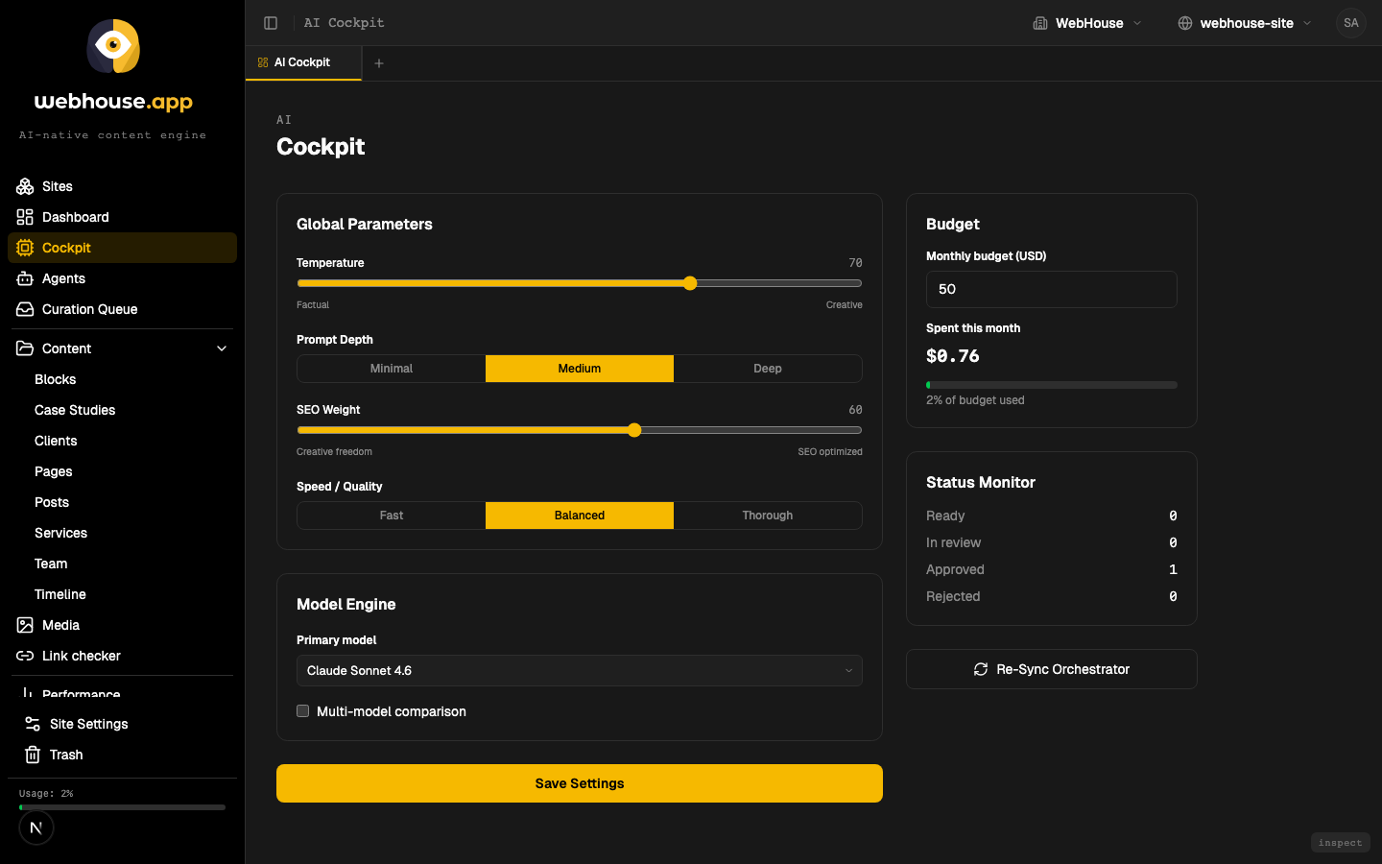1382x864 pixels.
Task: Open the WebHouse organization dropdown
Action: pos(1088,23)
